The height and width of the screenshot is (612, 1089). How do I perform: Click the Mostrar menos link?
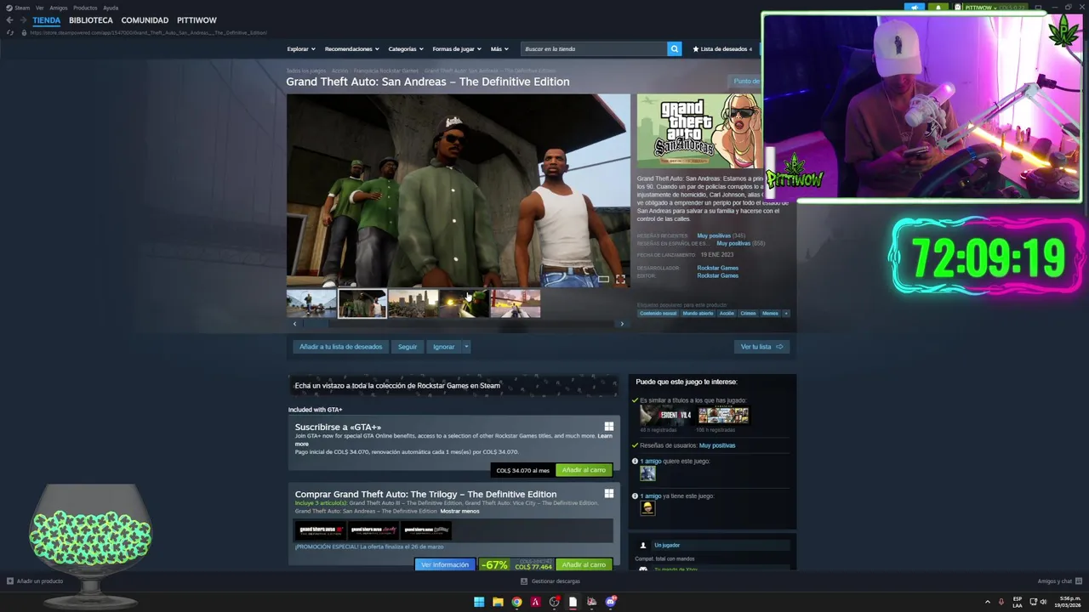pos(459,511)
